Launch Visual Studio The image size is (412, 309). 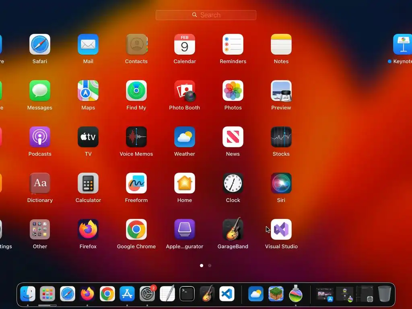coord(281,229)
